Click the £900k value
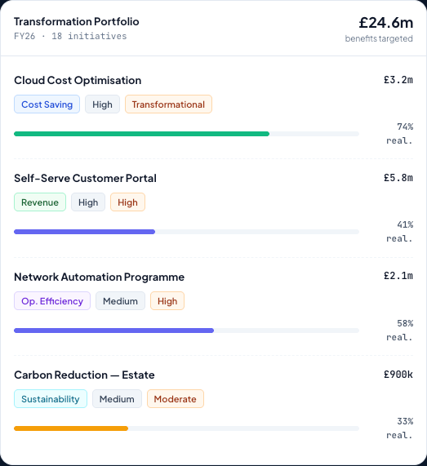Screen dimensions: 427x466 (x=398, y=375)
